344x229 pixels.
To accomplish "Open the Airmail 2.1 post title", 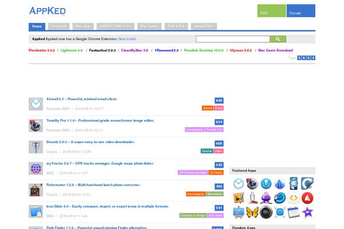I will (x=81, y=99).
